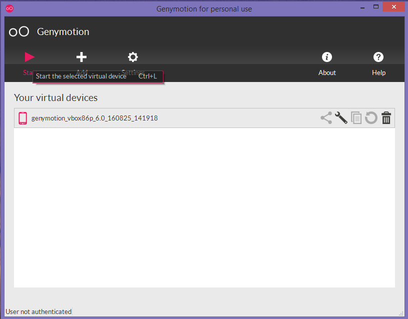Click the pink phone icon in device row
The image size is (408, 319).
coord(22,118)
